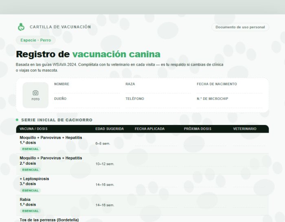Screen dimensions: 285x222
Task: Click the 'FECHA APLICADA' column header
Action: (149, 129)
